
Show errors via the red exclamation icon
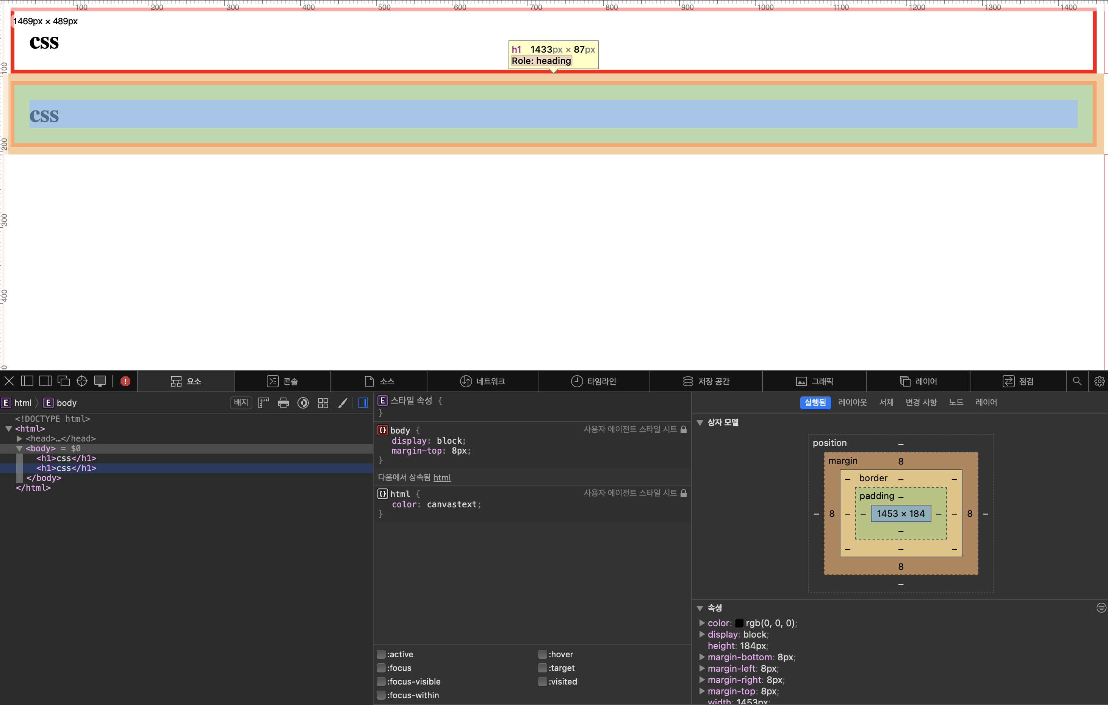[125, 381]
